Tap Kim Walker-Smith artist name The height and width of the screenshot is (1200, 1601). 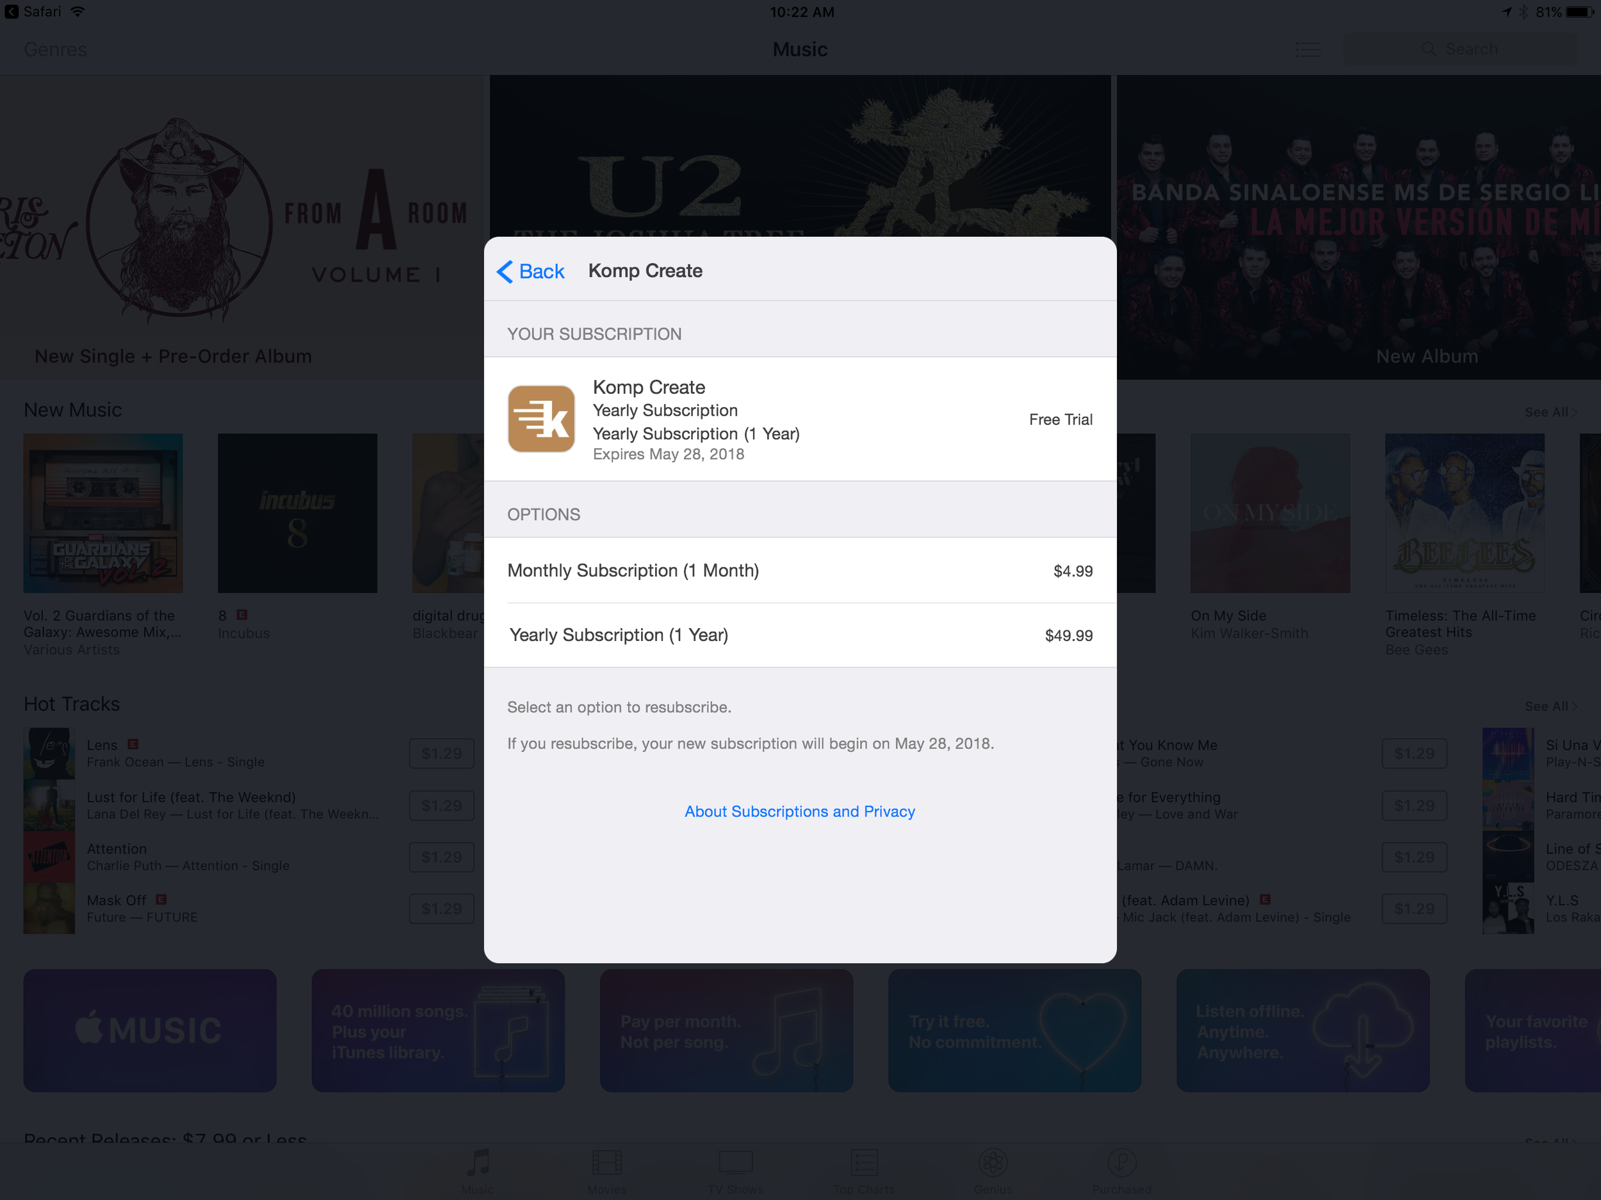tap(1249, 633)
